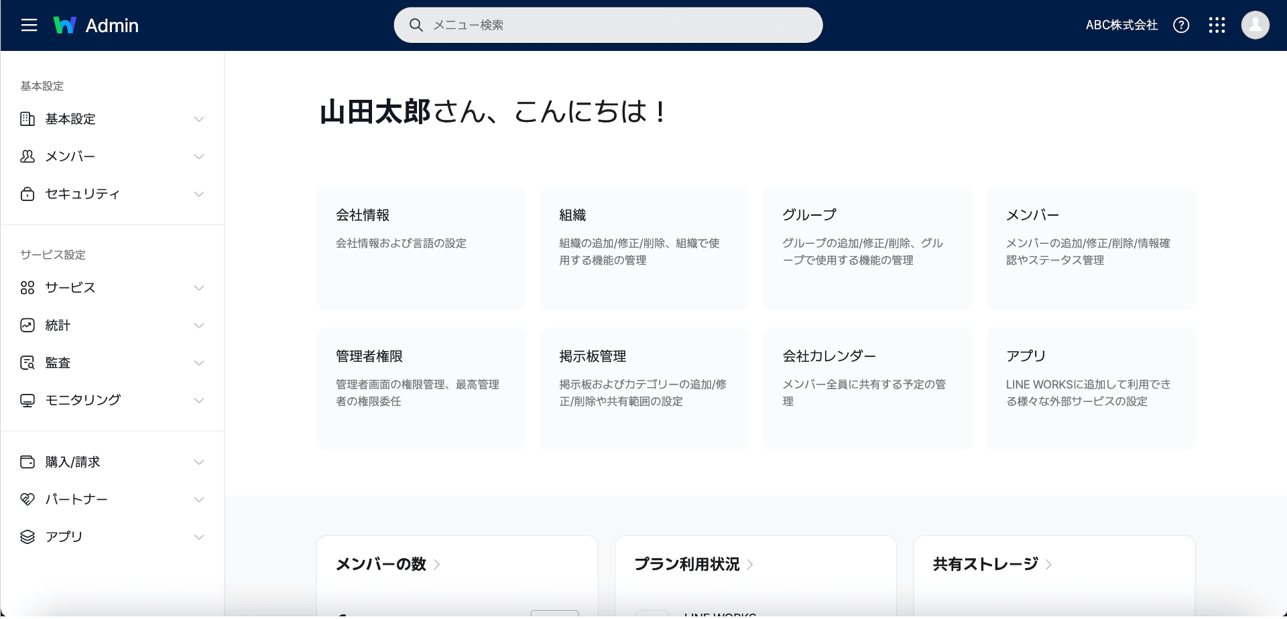Click the 統計 chart icon
Screen dimensions: 1287x619
click(x=27, y=325)
